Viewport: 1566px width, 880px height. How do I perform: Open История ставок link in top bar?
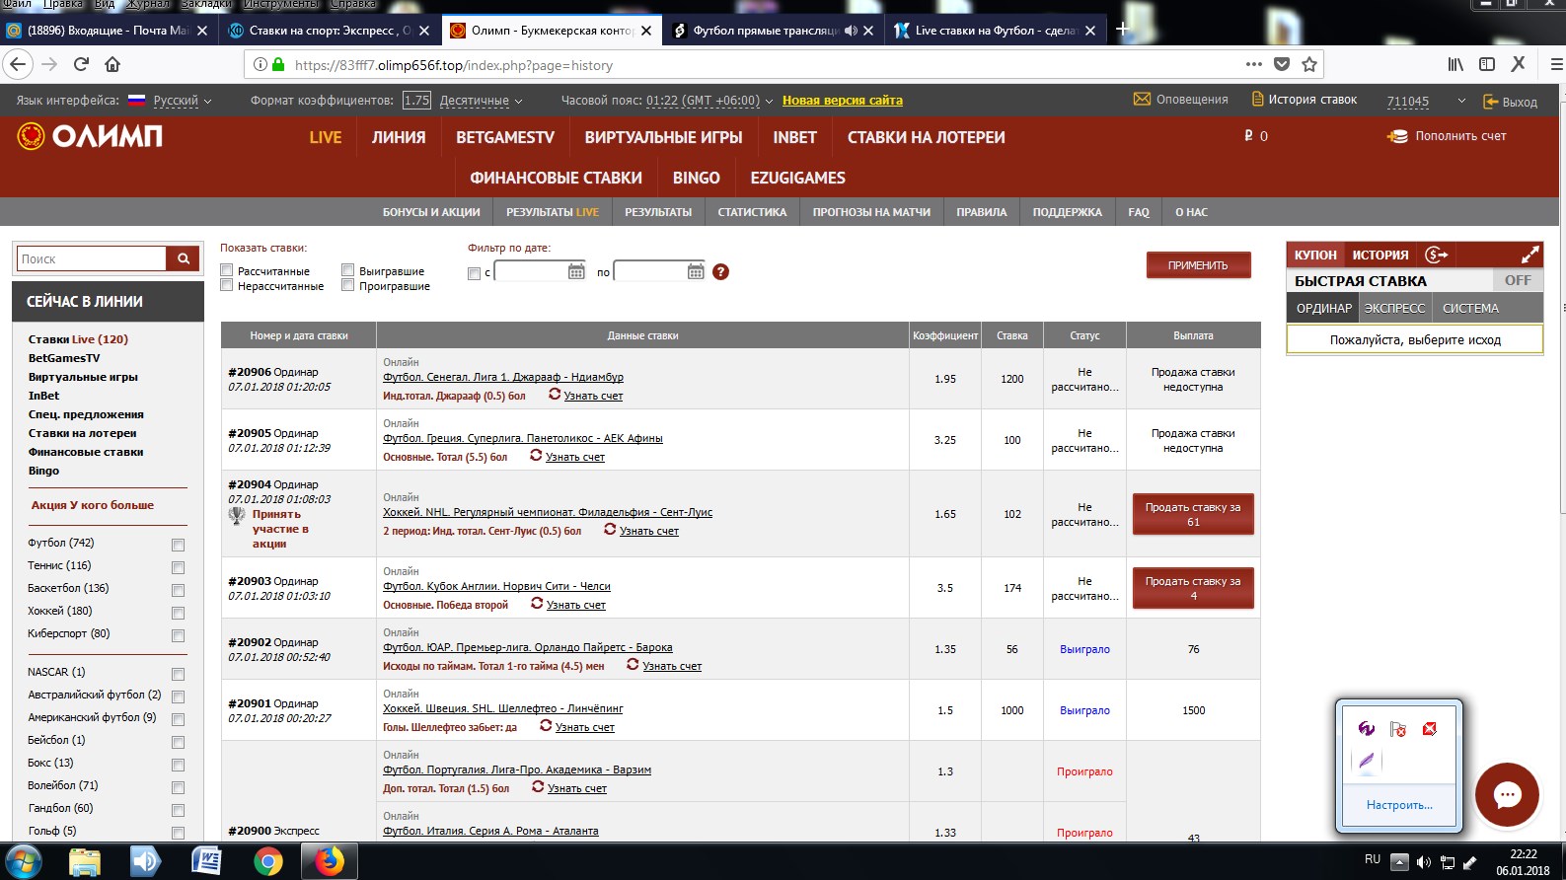(1304, 100)
